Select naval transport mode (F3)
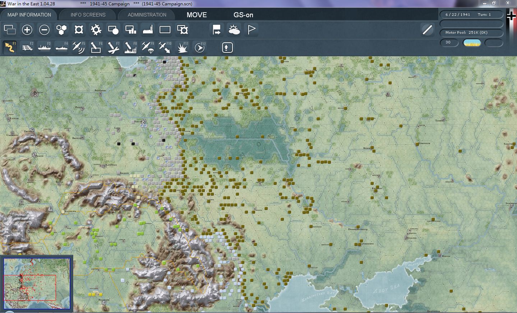The width and height of the screenshot is (517, 313). coord(44,47)
